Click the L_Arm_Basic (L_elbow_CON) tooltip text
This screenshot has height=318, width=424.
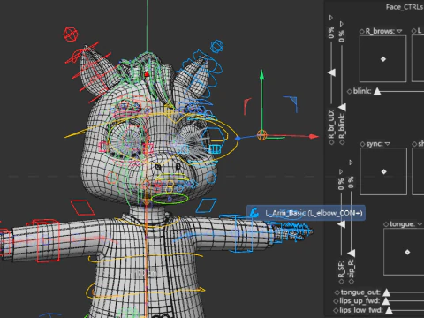tap(314, 213)
